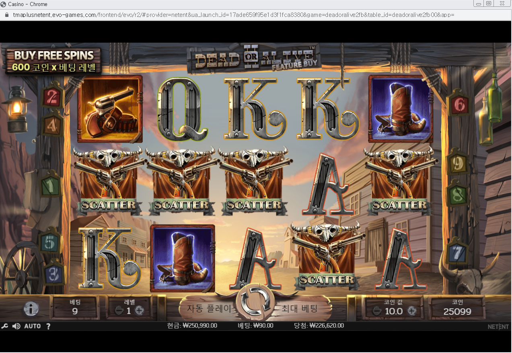Raise coin value with plus button
Screen dimensions: 512x353
coord(411,311)
